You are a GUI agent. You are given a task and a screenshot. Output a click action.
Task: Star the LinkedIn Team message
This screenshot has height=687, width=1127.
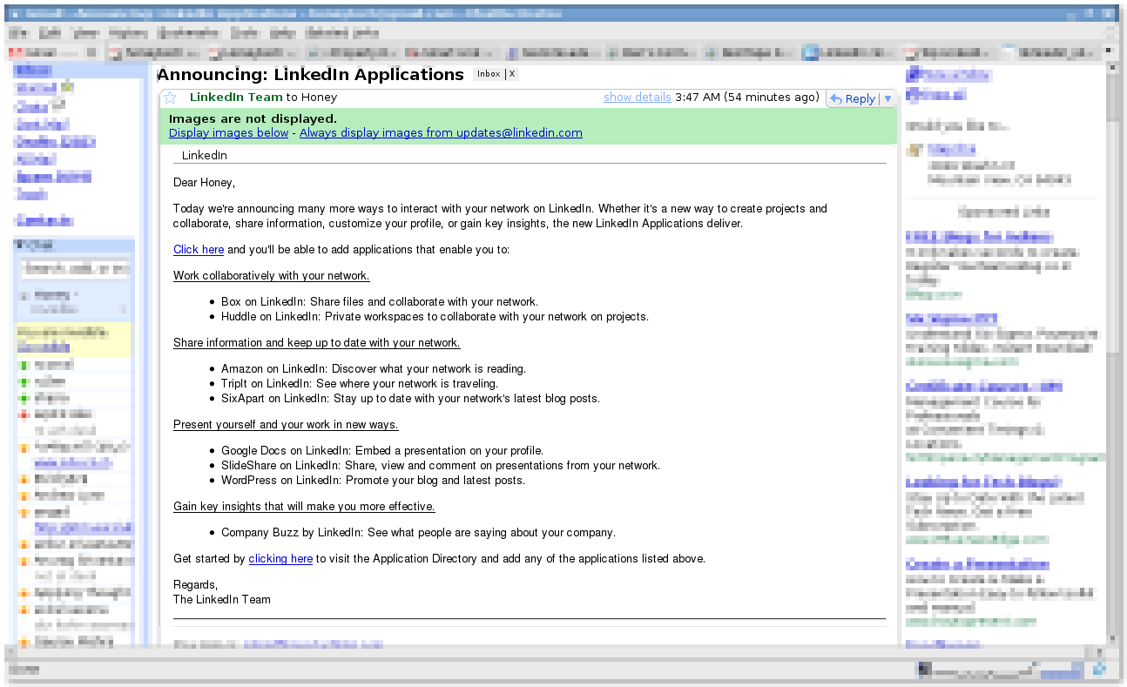coord(170,98)
